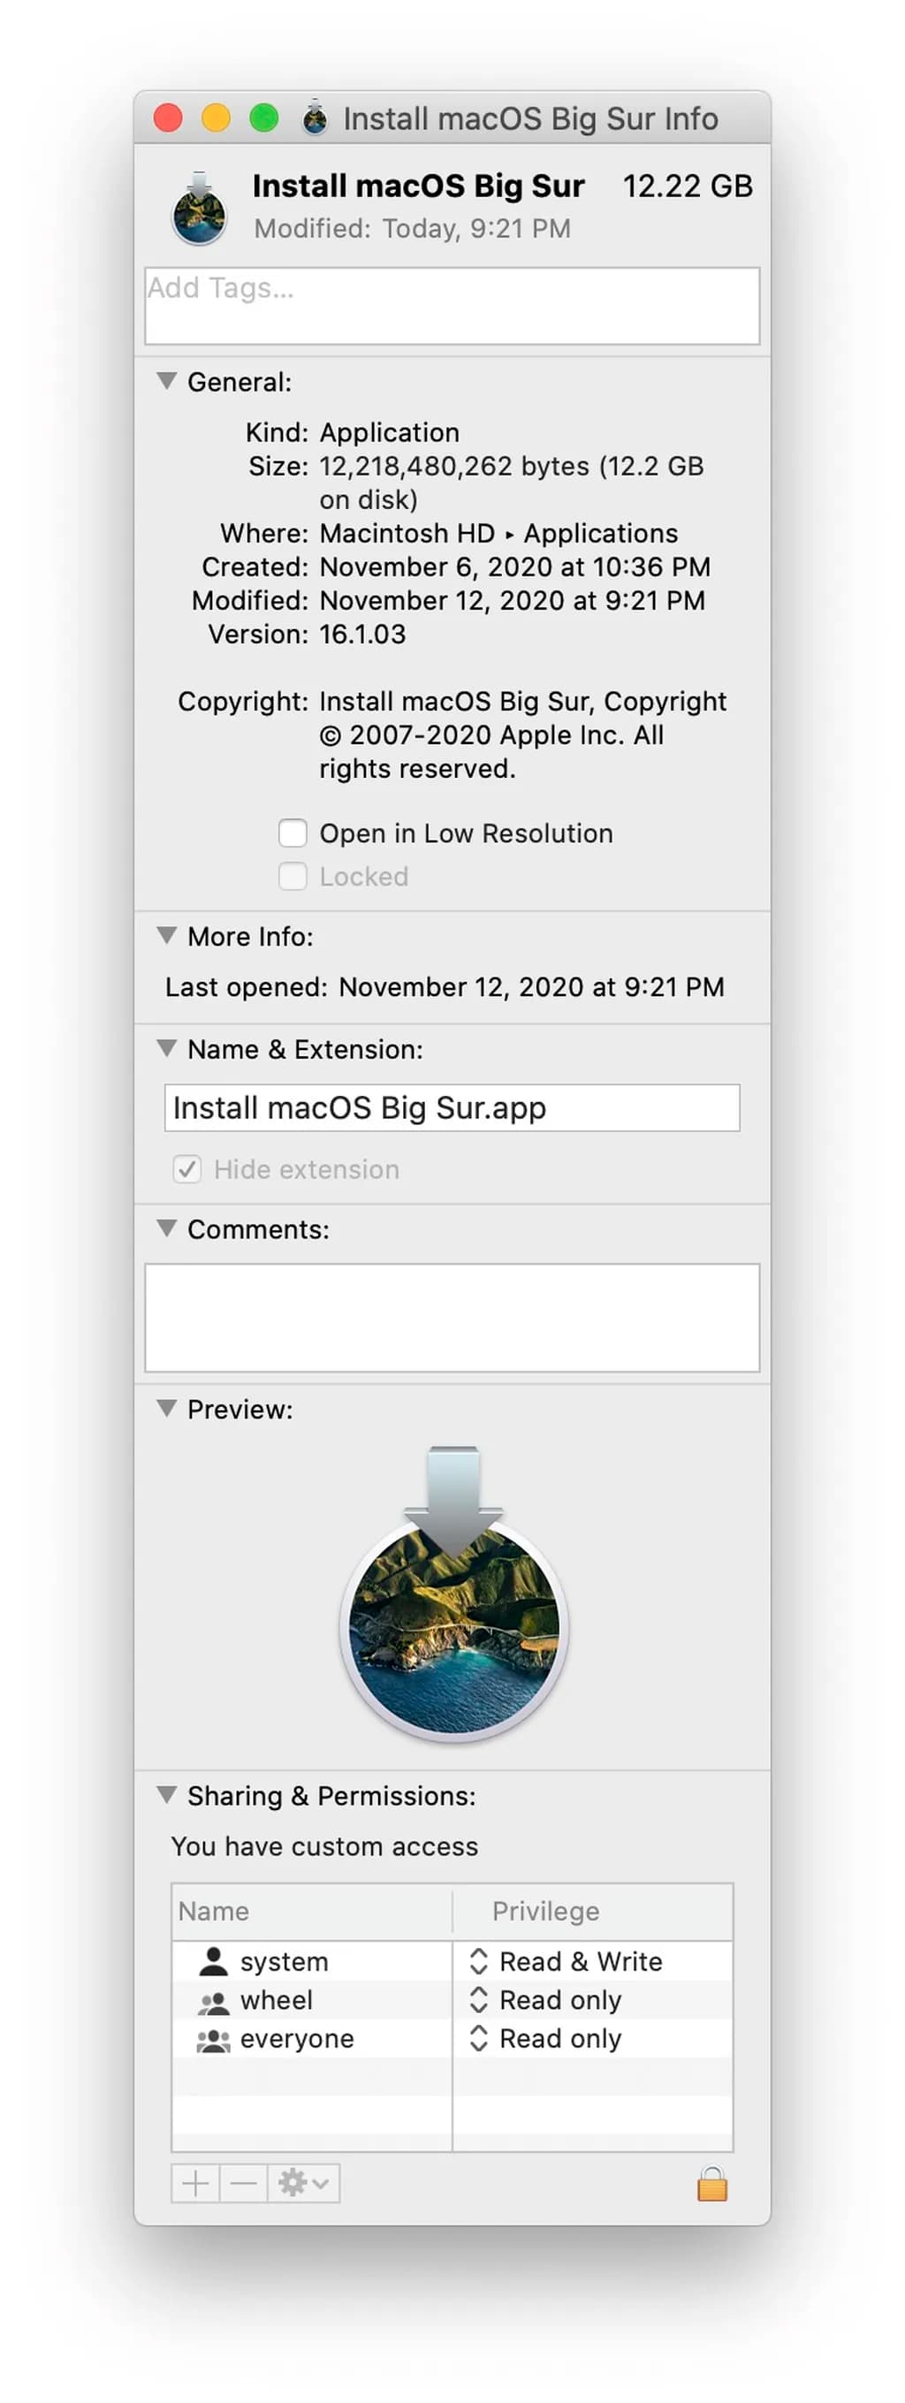Select the system user icon row
Viewport: 905px width, 2403px height.
[214, 1961]
